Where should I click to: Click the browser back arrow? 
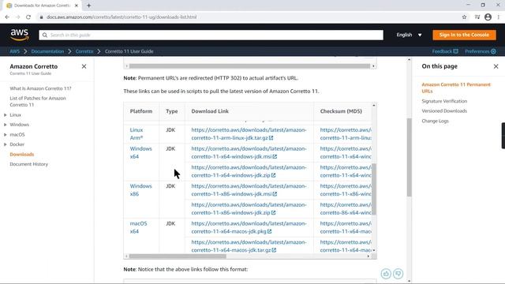[7, 17]
